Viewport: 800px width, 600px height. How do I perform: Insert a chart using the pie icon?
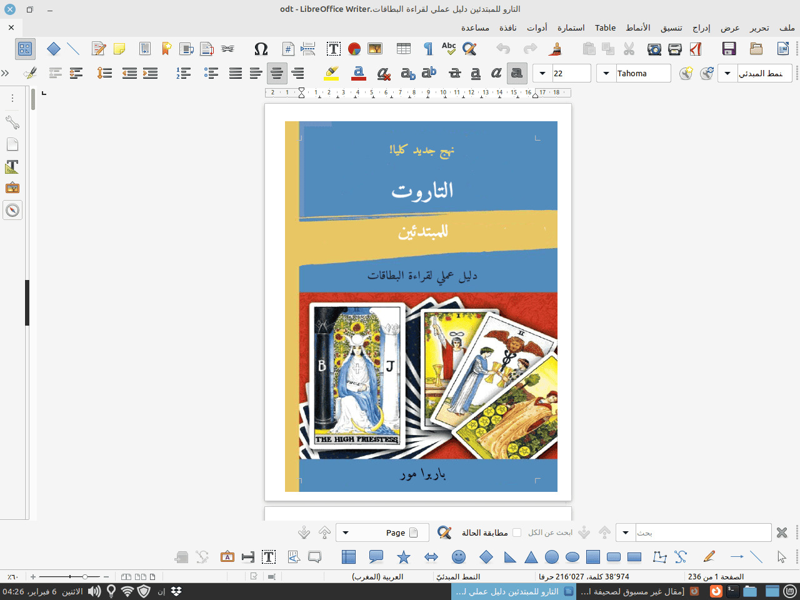(354, 49)
